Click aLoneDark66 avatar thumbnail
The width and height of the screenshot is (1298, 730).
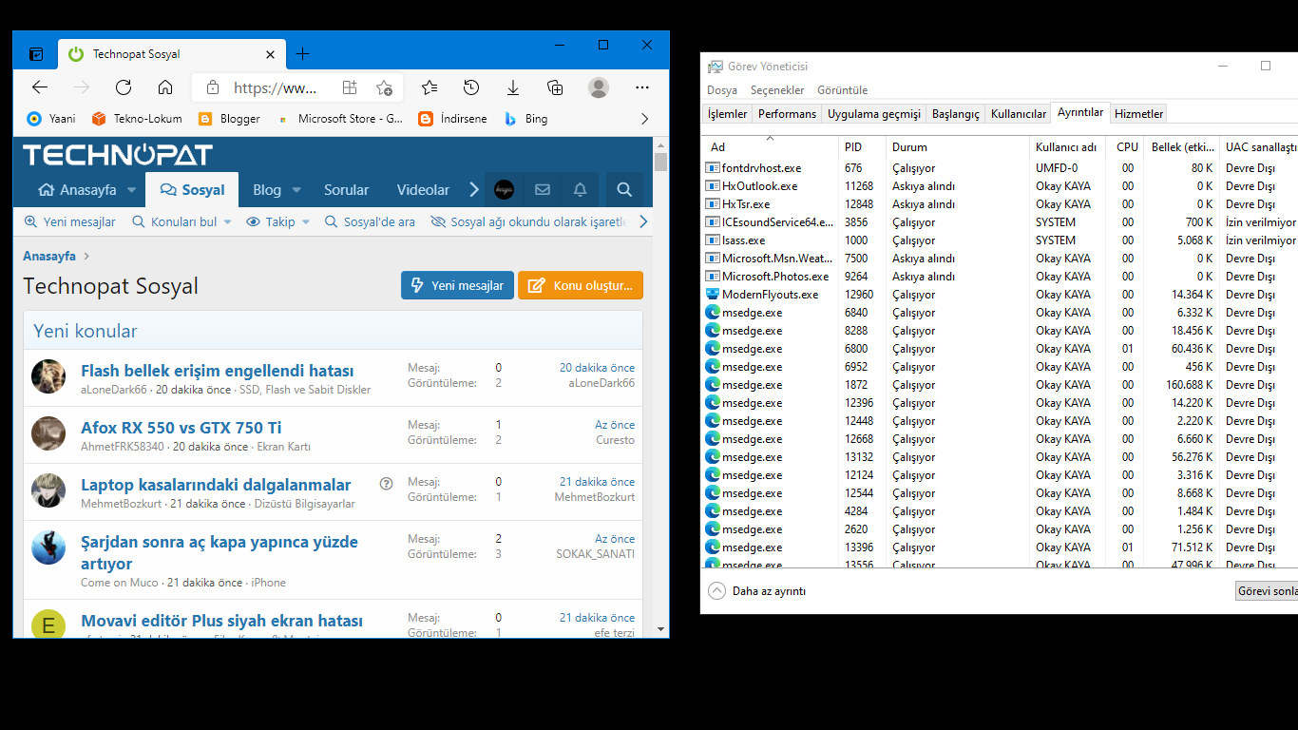pyautogui.click(x=48, y=376)
